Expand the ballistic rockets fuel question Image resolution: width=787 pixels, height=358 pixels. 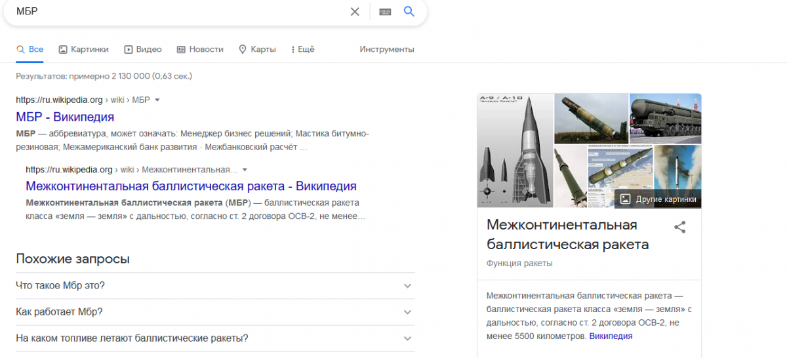(x=215, y=338)
